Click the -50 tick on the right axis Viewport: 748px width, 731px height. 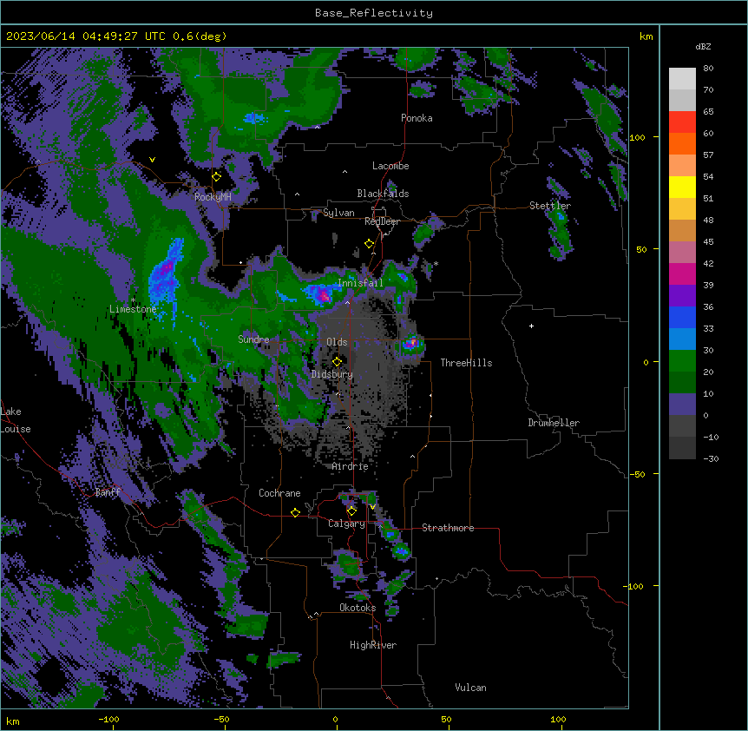point(637,474)
